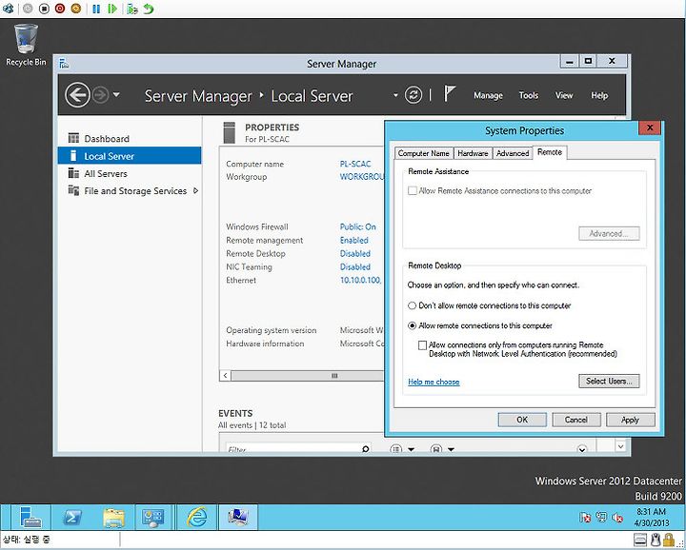The height and width of the screenshot is (550, 686).
Task: Click the Help me choose link
Action: pyautogui.click(x=434, y=382)
